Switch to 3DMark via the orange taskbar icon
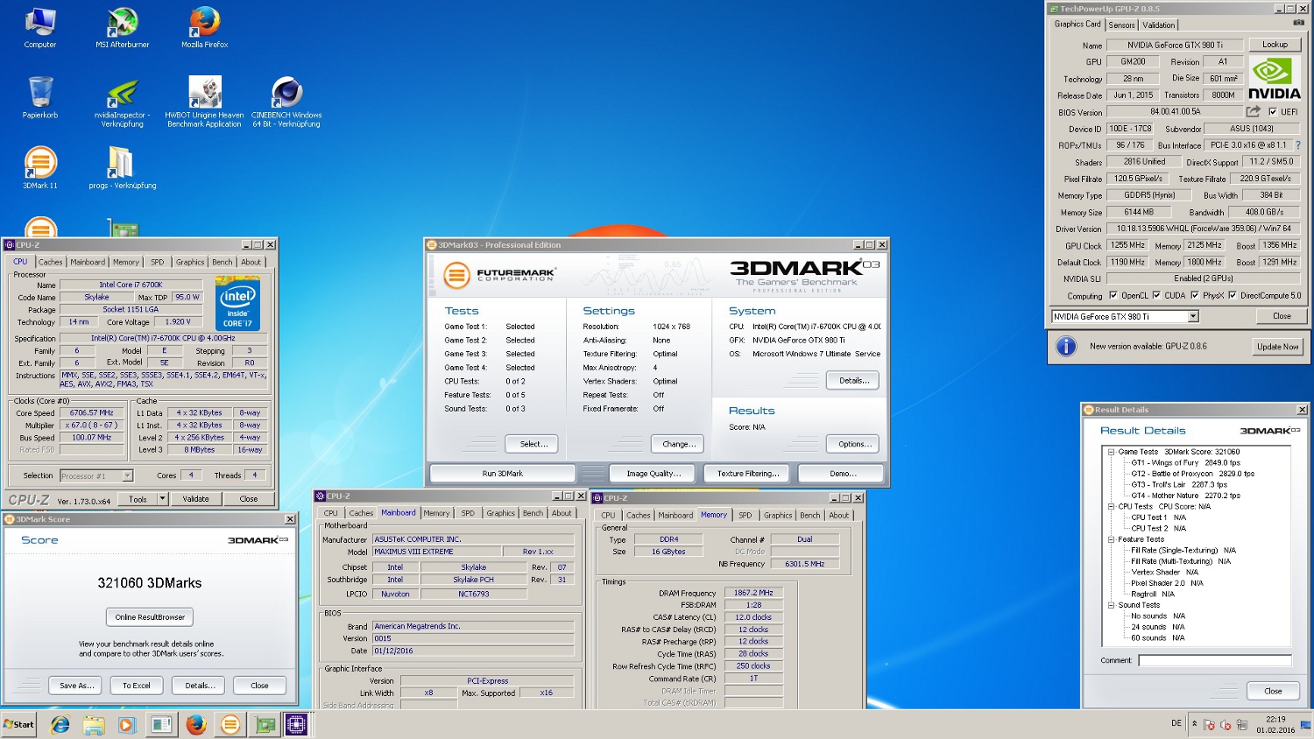 tap(230, 724)
